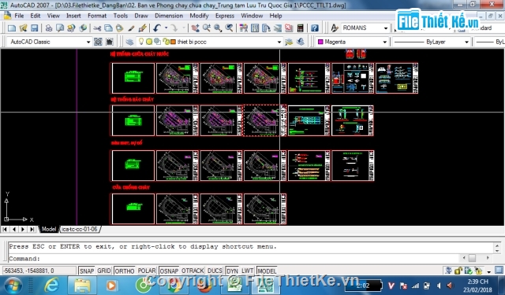Click the Block Editor icon

(142, 28)
